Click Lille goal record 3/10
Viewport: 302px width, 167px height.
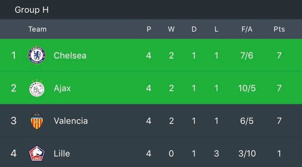247,153
